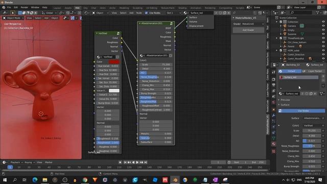This screenshot has height=184, width=327.
Task: Open the Modifiers wrench properties tab
Action: pyautogui.click(x=274, y=116)
